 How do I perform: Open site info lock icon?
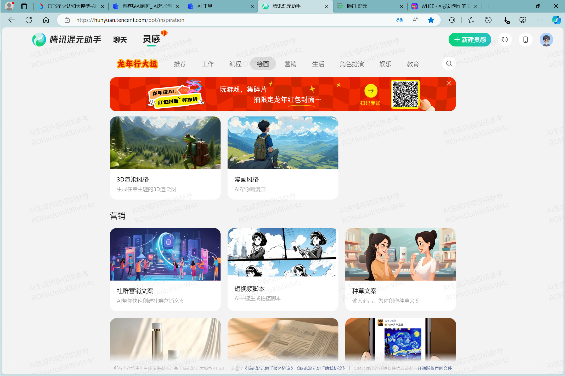click(67, 20)
